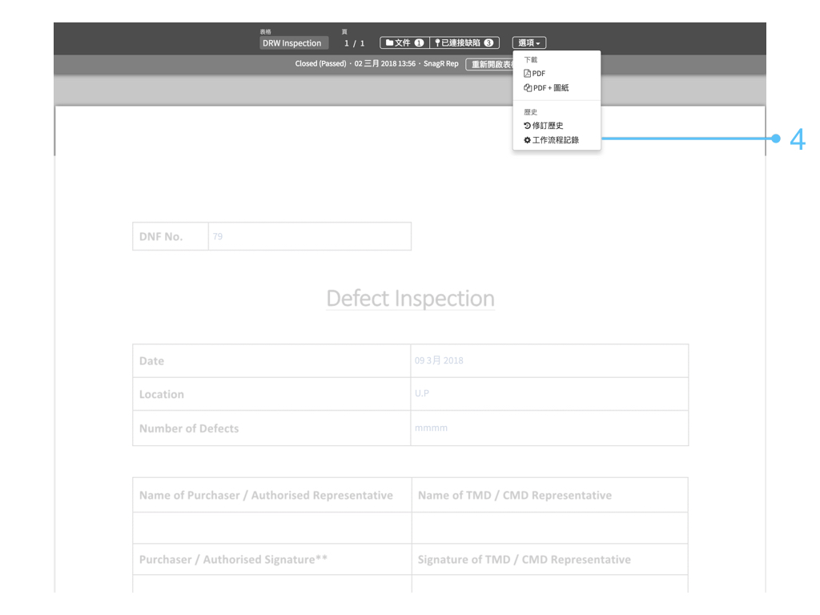Download the form as PDF

click(x=534, y=74)
